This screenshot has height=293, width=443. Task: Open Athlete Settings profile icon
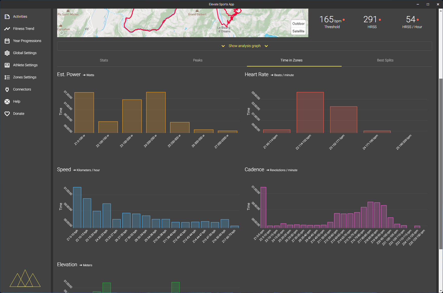[7, 65]
